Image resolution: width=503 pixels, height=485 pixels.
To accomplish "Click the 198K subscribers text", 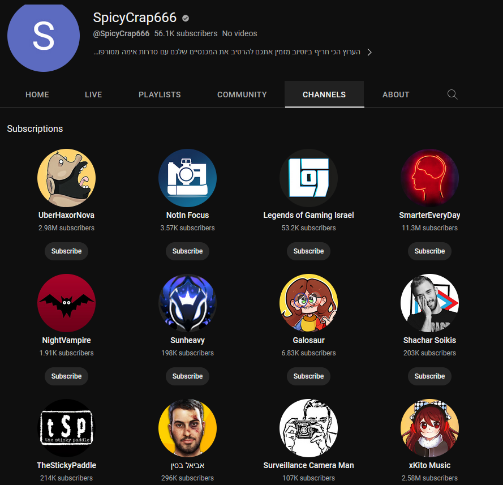I will click(x=188, y=353).
